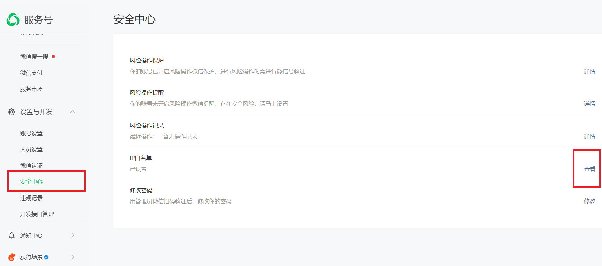
Task: Click 查看 link for IP白名单
Action: (589, 169)
